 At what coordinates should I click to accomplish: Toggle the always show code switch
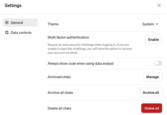point(158,63)
